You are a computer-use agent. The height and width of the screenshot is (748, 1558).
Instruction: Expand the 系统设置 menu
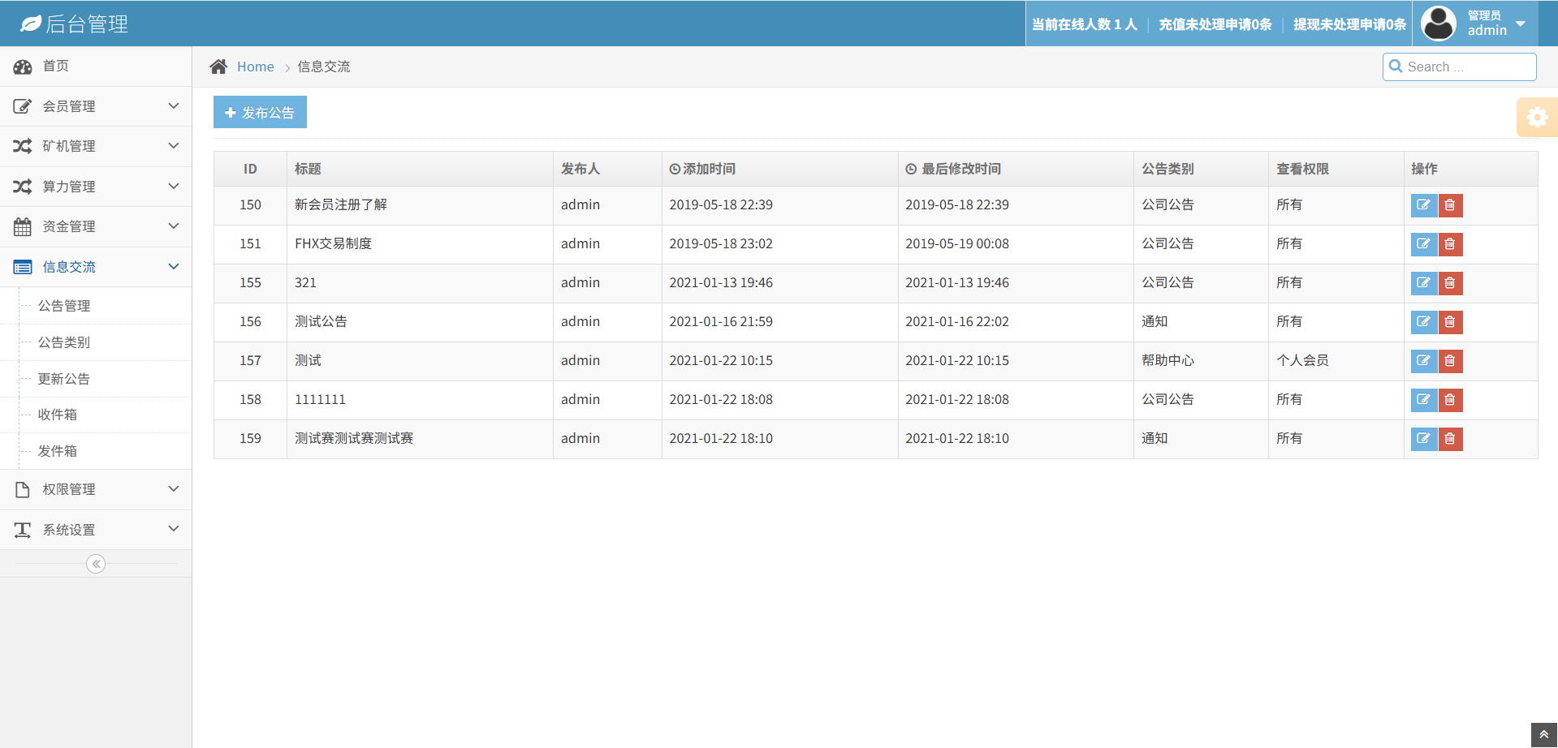(96, 530)
